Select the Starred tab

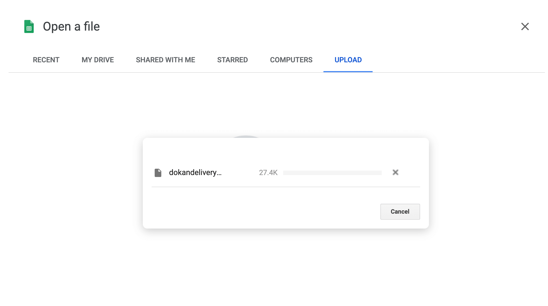232,60
